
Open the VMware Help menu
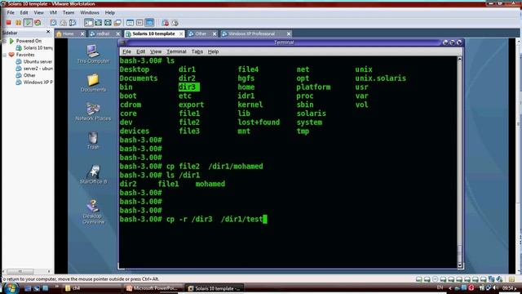(x=110, y=12)
